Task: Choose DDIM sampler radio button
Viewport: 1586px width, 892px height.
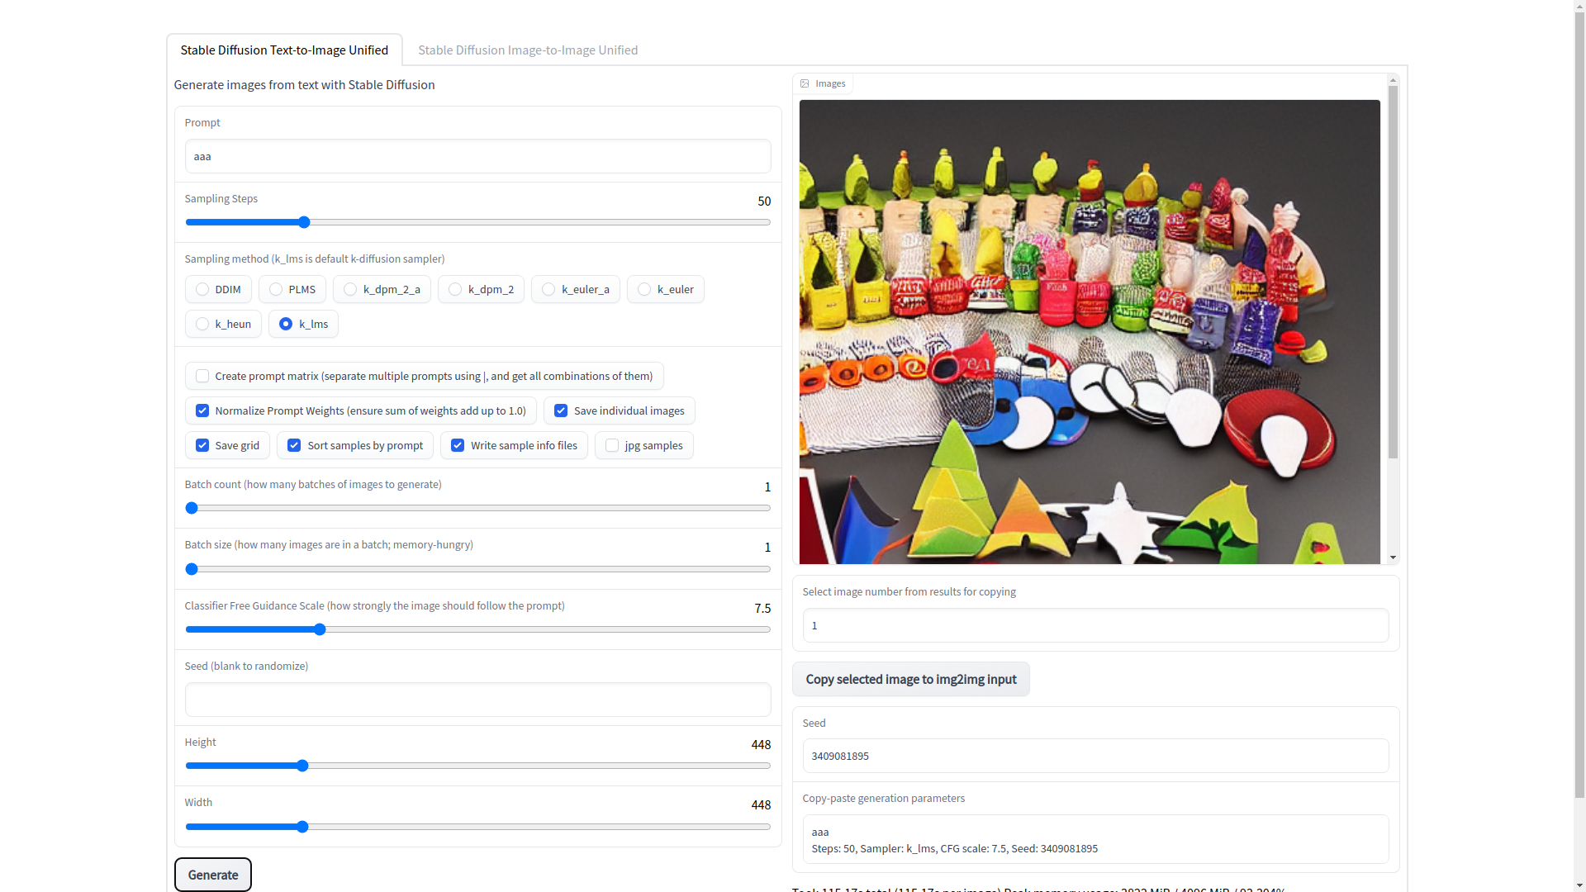Action: pos(202,289)
